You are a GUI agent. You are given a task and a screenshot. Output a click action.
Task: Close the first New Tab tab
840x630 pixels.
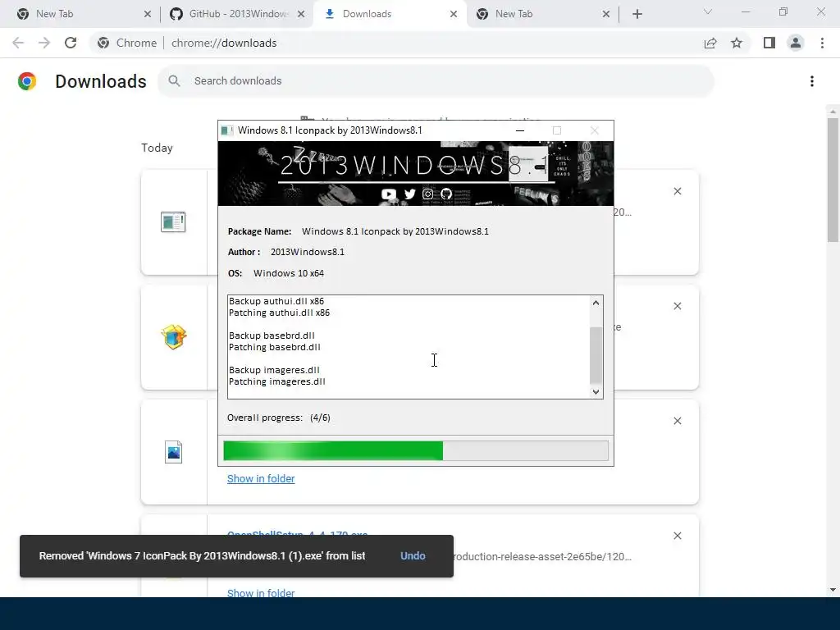(x=148, y=14)
